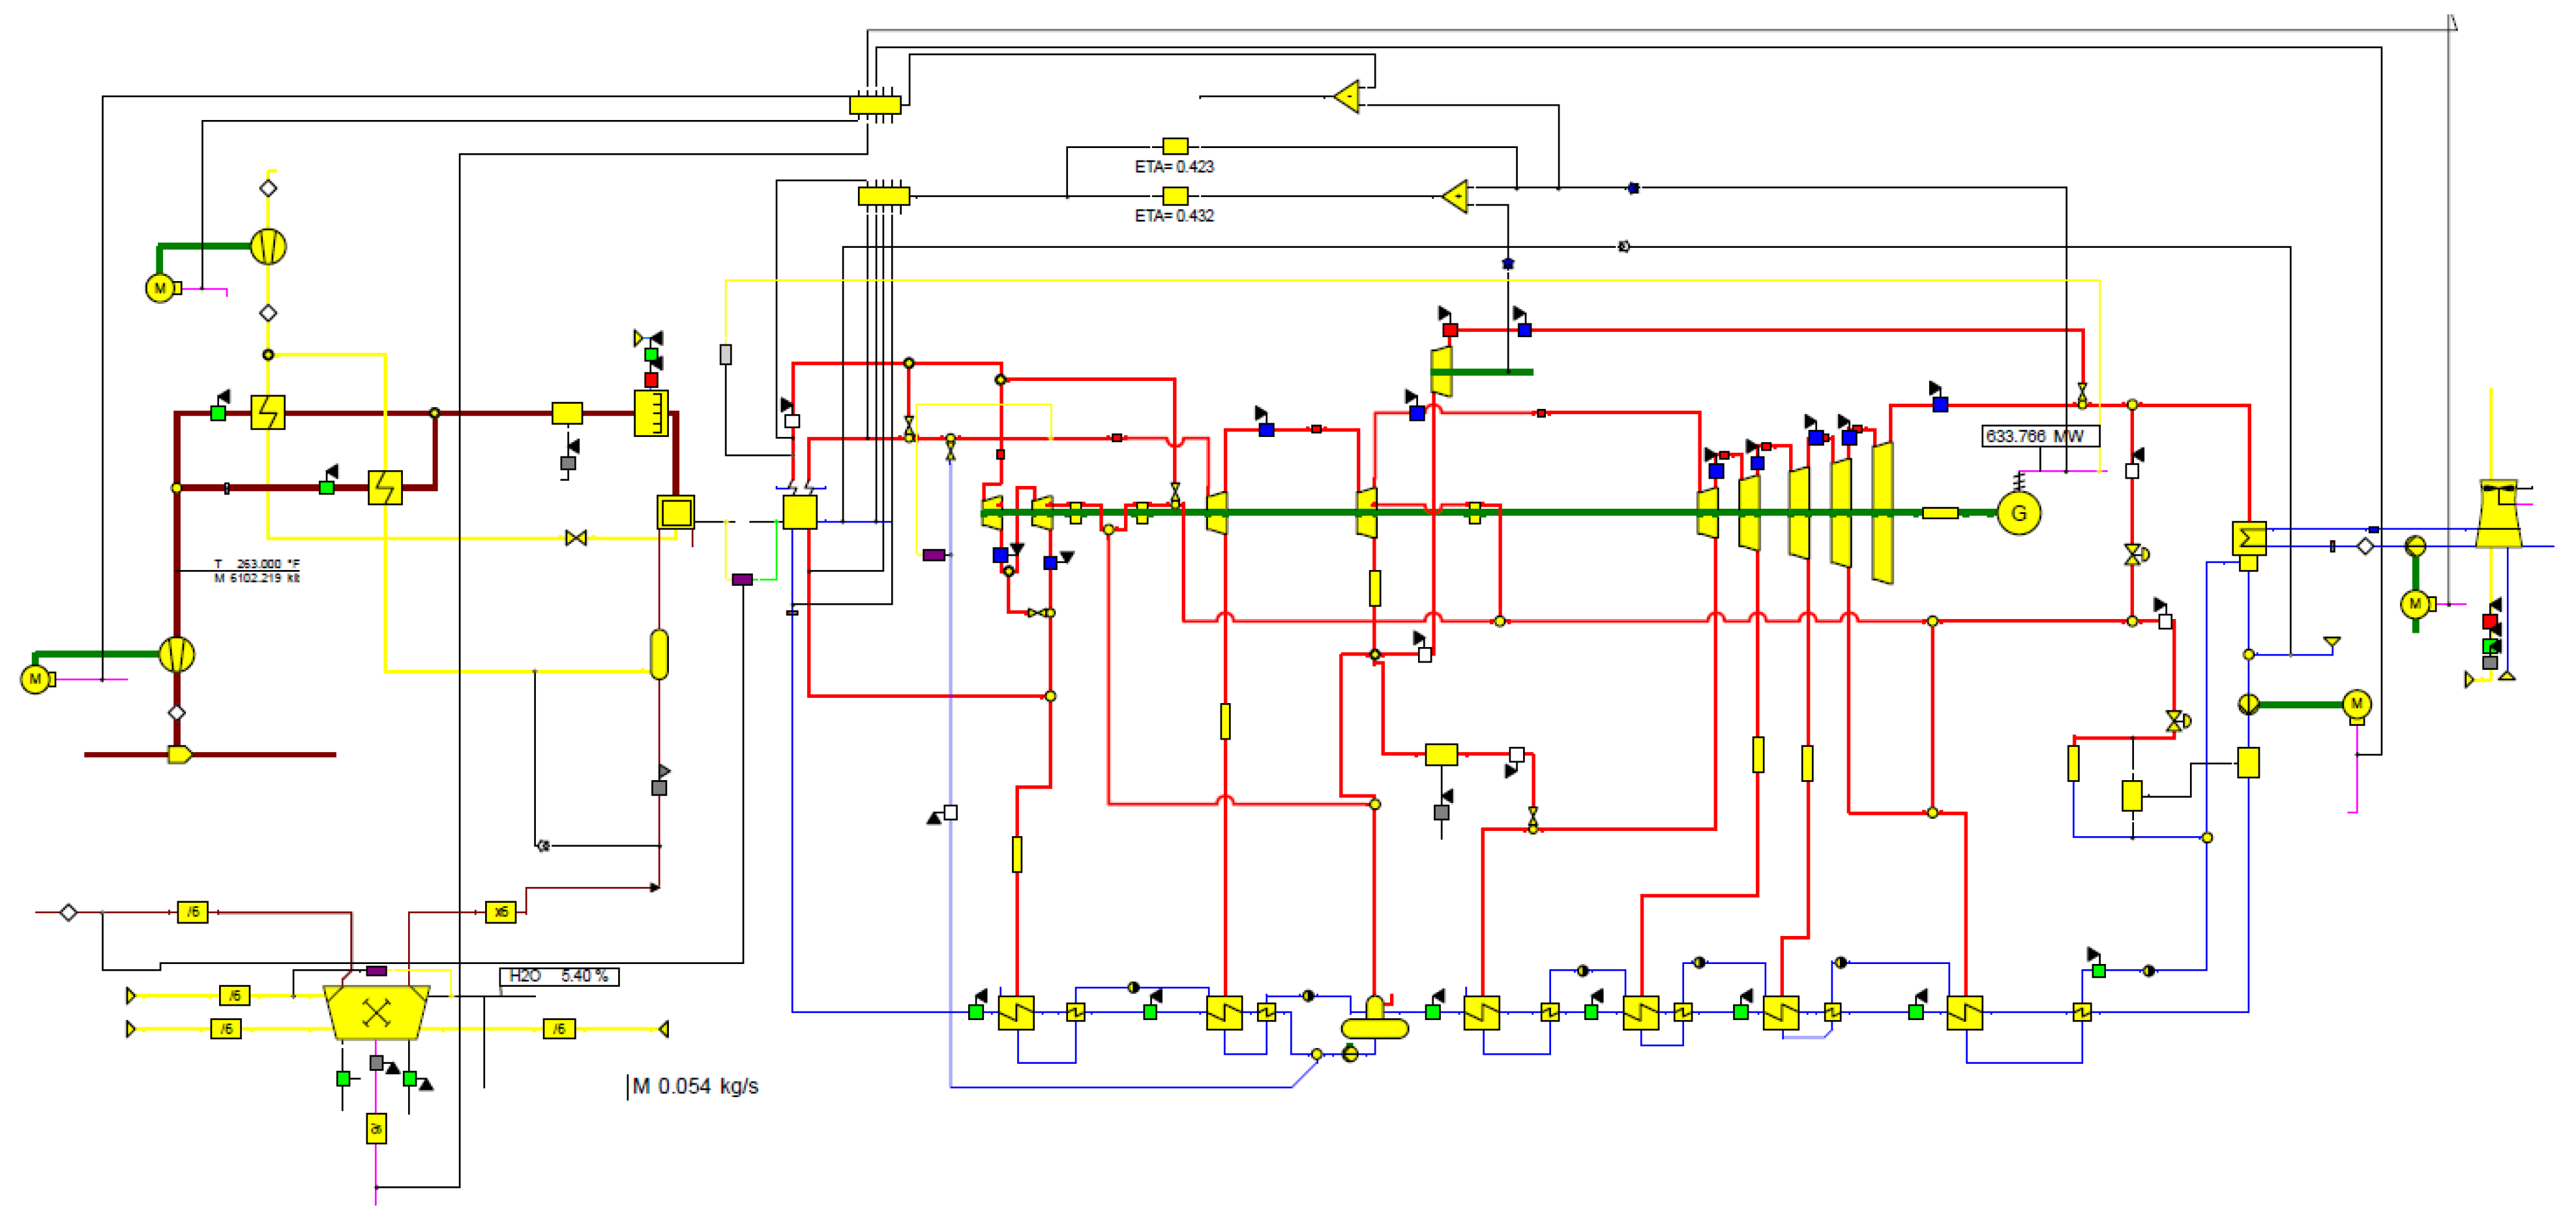Click the cooling tower icon at far right
The width and height of the screenshot is (2576, 1221).
[x=2498, y=514]
